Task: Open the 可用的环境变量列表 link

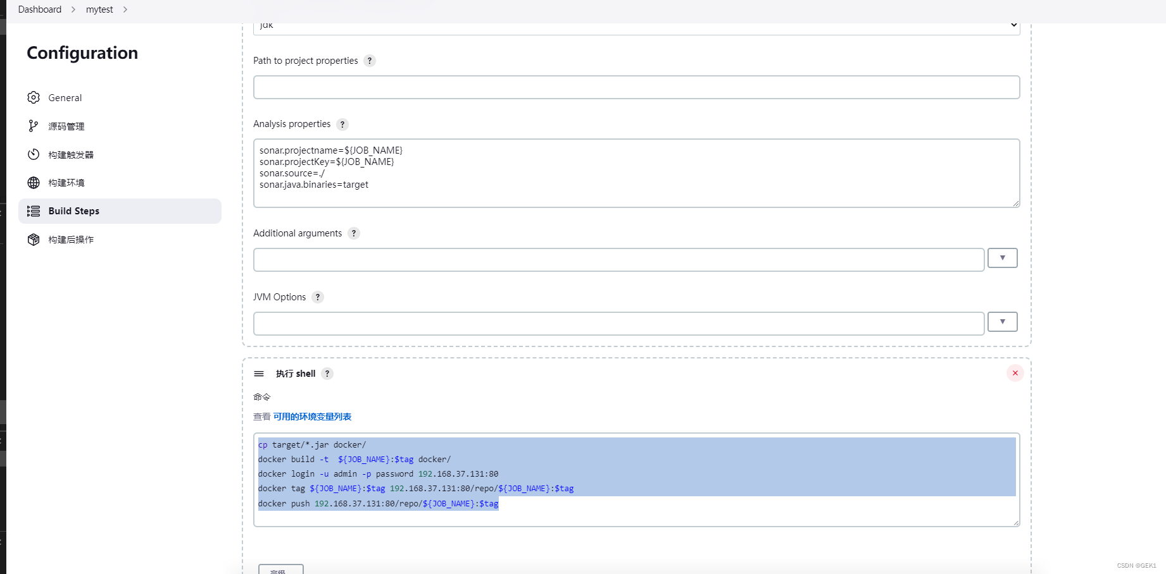Action: (312, 417)
